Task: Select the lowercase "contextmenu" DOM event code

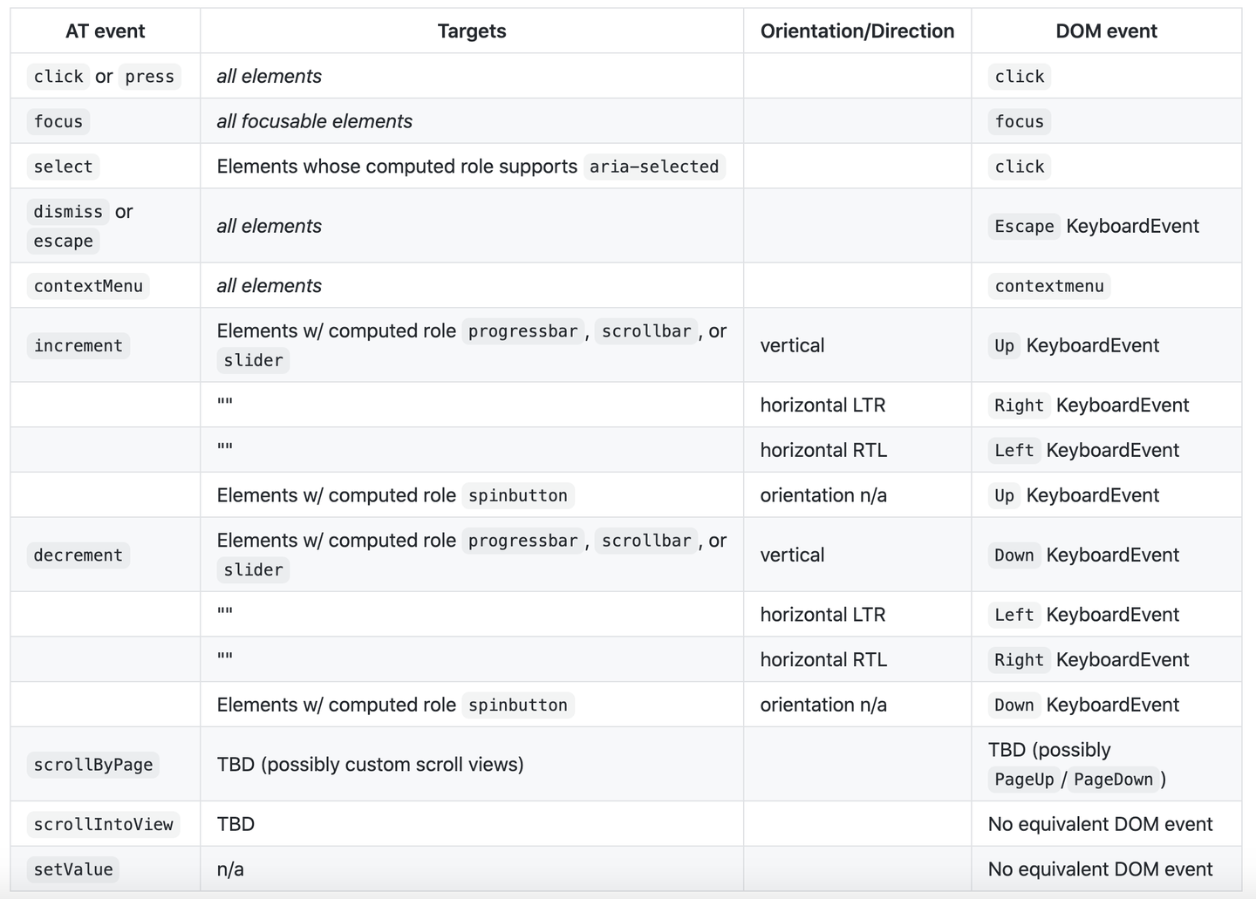Action: click(1049, 286)
